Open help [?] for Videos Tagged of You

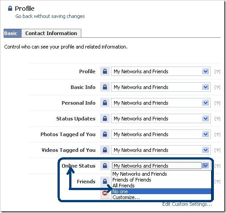coord(217,150)
